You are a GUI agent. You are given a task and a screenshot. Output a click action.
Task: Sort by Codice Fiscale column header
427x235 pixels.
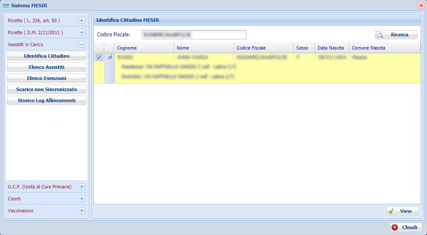[263, 48]
